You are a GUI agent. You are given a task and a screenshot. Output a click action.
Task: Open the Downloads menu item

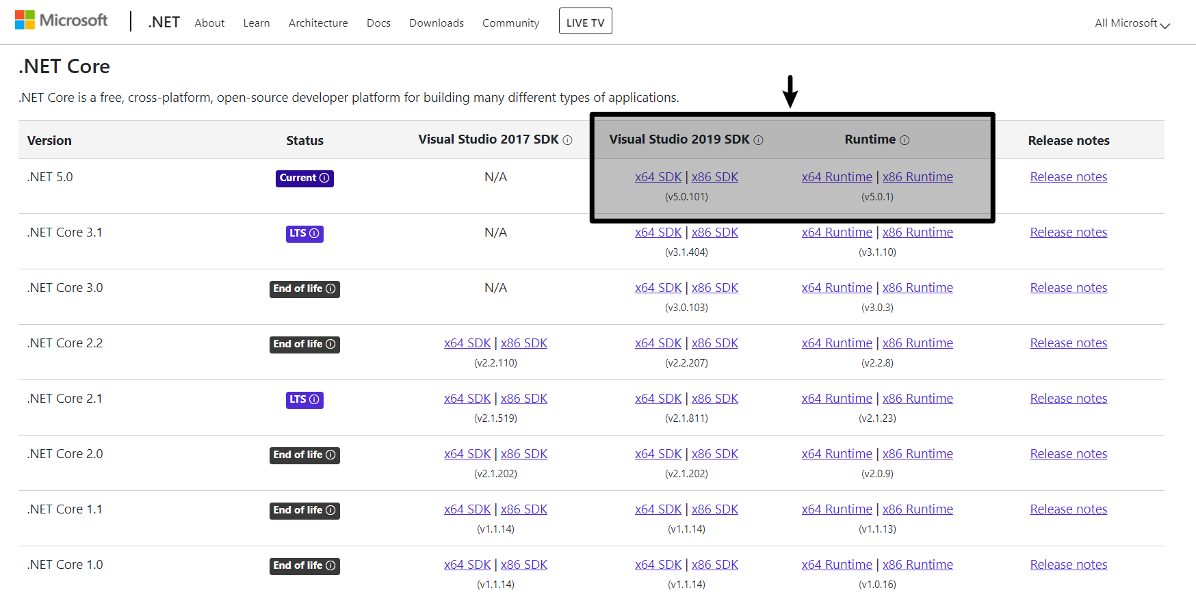[x=437, y=23]
